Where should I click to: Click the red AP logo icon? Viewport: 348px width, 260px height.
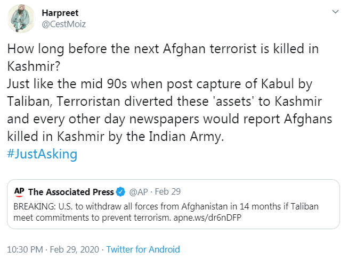click(20, 191)
